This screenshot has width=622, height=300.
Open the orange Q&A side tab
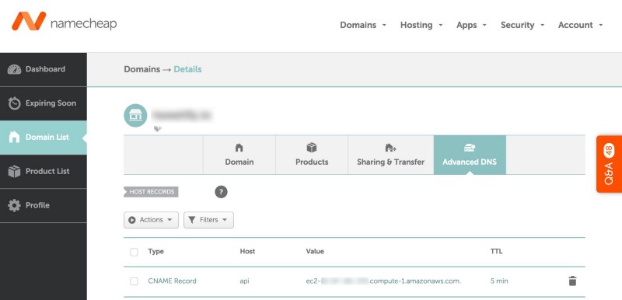point(609,164)
